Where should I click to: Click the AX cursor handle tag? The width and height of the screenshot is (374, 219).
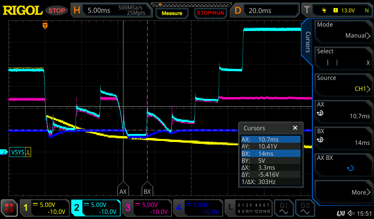click(123, 189)
